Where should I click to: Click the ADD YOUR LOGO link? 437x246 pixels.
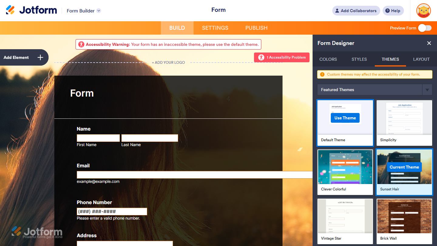tap(168, 62)
